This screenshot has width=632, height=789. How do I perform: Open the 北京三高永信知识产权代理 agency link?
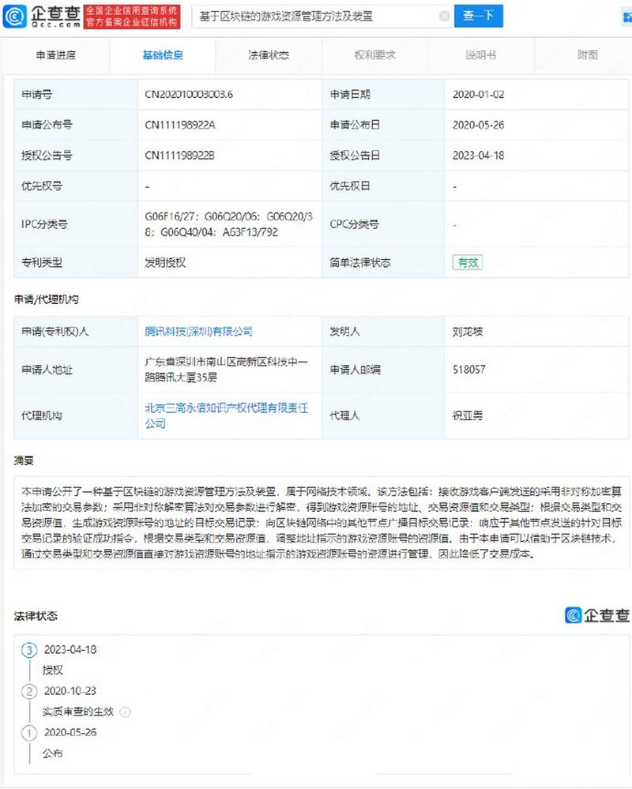[226, 415]
